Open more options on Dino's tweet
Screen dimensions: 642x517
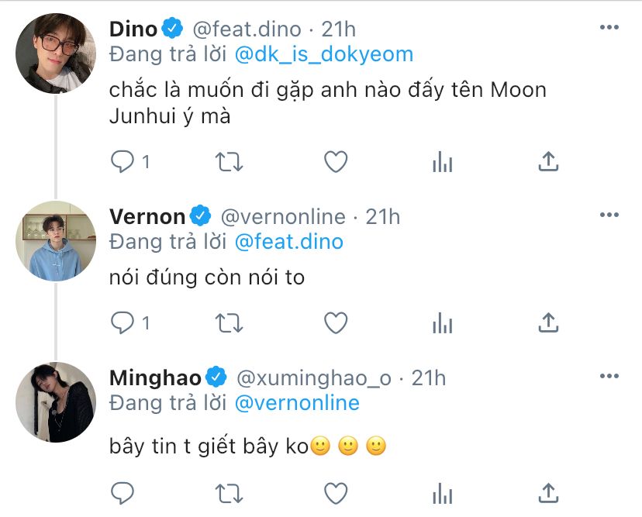609,28
